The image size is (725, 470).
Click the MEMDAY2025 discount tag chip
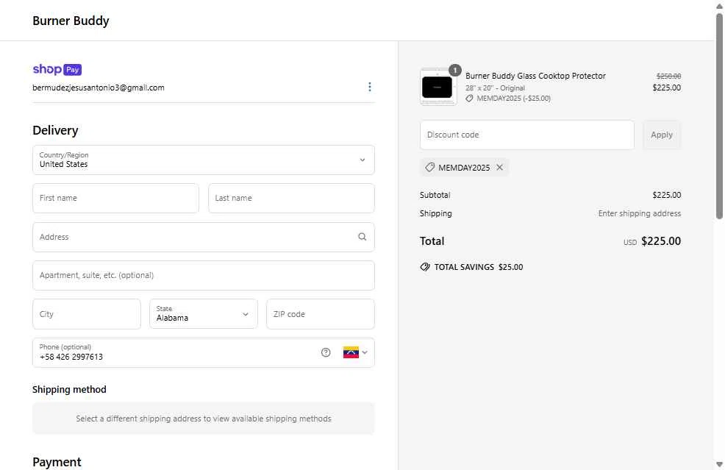[x=464, y=168]
